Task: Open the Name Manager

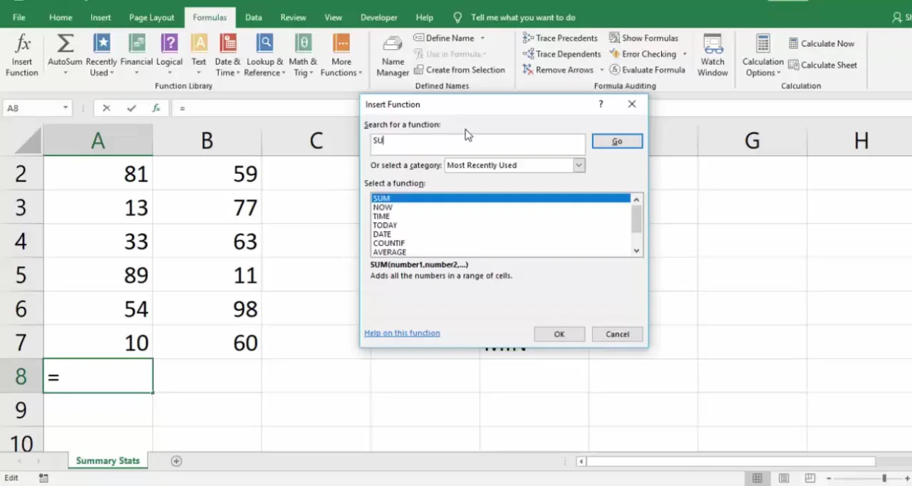Action: [393, 55]
